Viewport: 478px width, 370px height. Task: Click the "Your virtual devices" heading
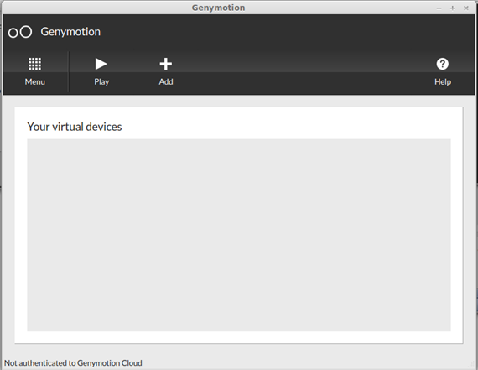coord(75,127)
